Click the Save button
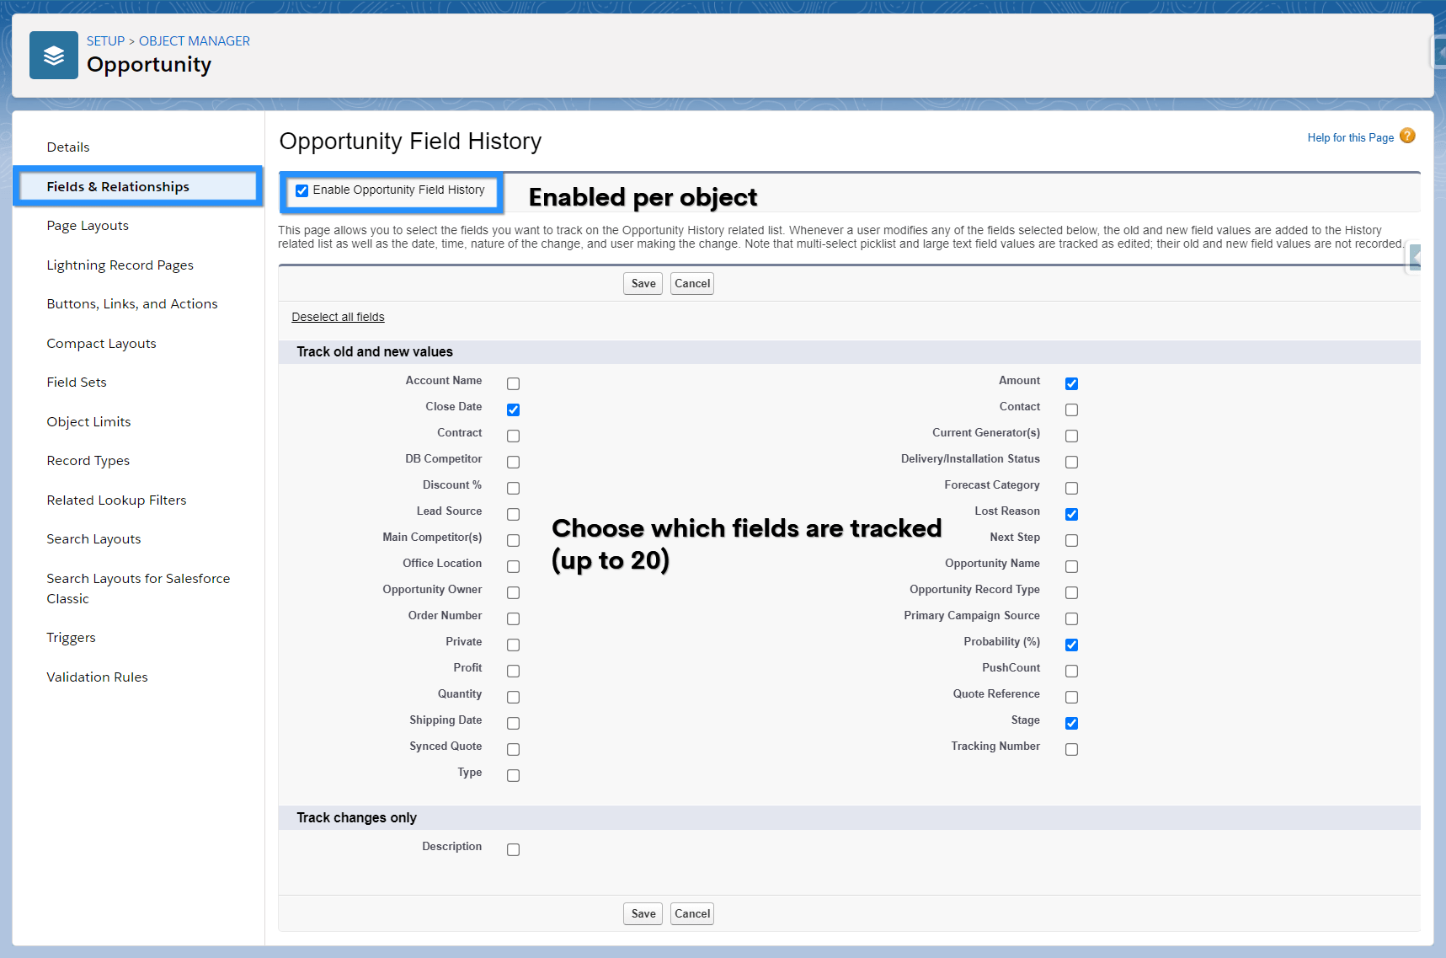 (642, 283)
